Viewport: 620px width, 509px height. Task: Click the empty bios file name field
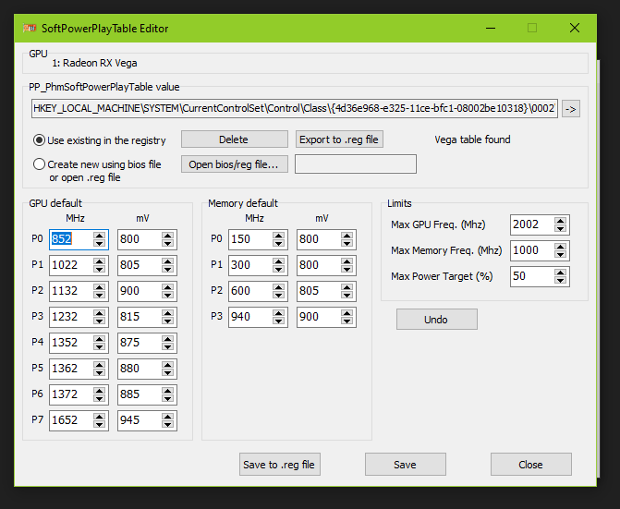[x=356, y=164]
